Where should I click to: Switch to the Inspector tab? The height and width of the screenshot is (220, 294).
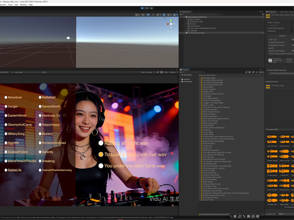(x=271, y=12)
